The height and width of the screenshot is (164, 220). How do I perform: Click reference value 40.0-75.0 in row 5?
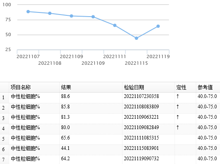tap(207, 138)
